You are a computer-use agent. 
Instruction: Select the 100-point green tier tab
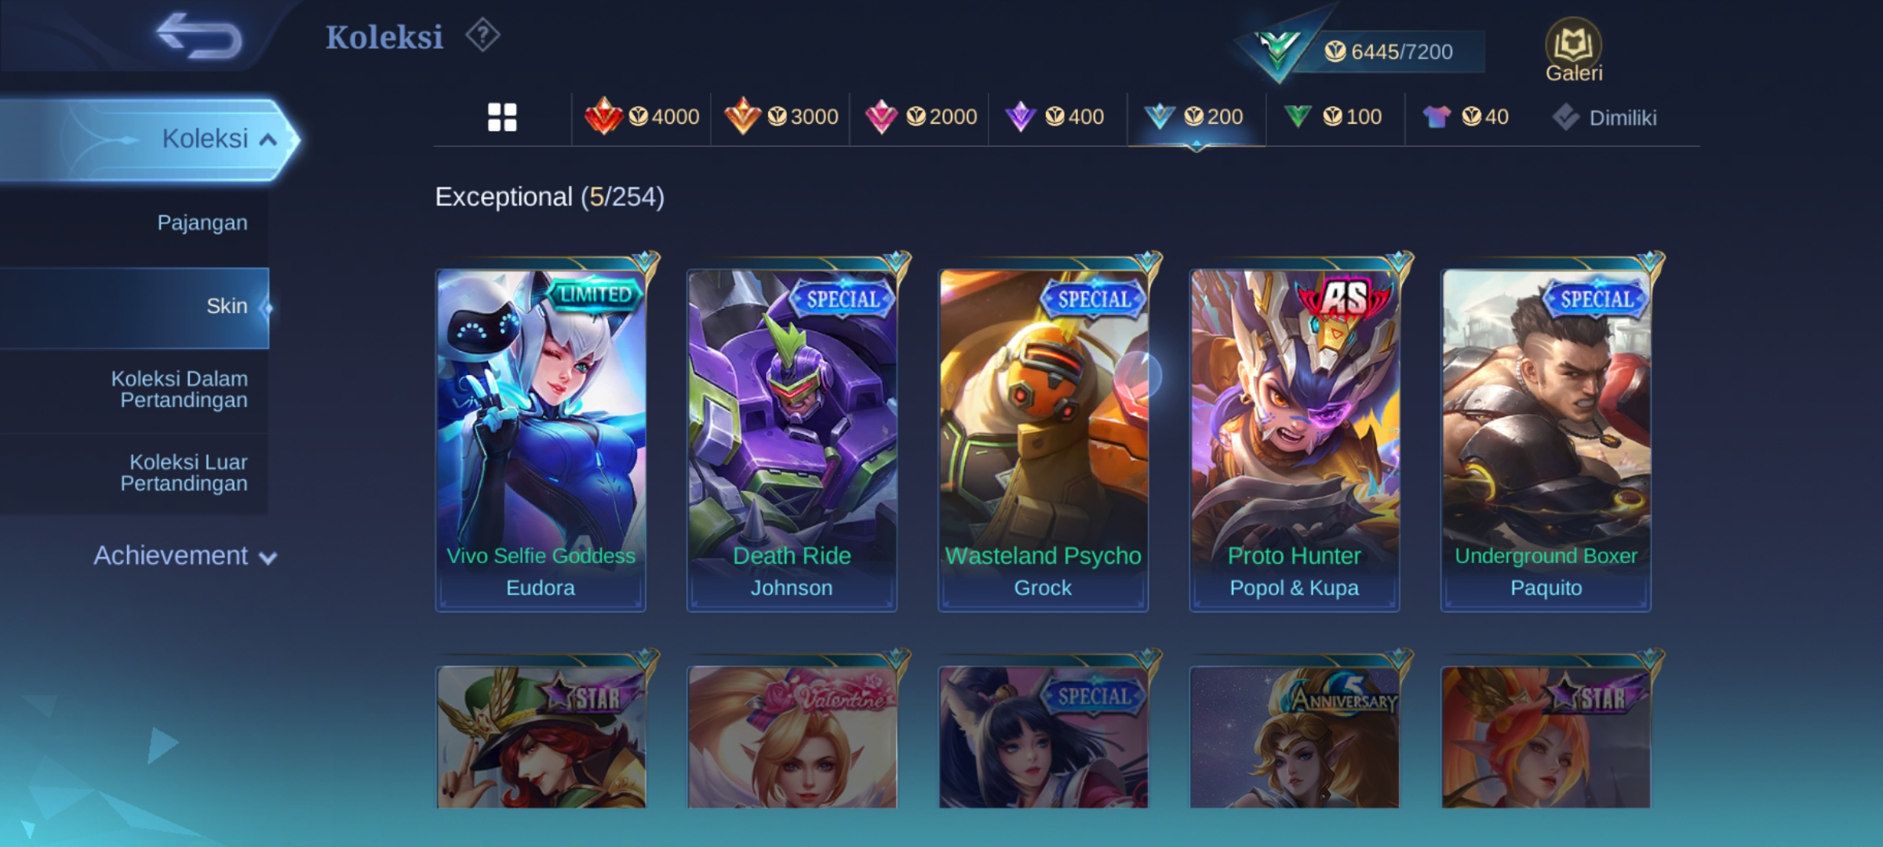[1332, 117]
